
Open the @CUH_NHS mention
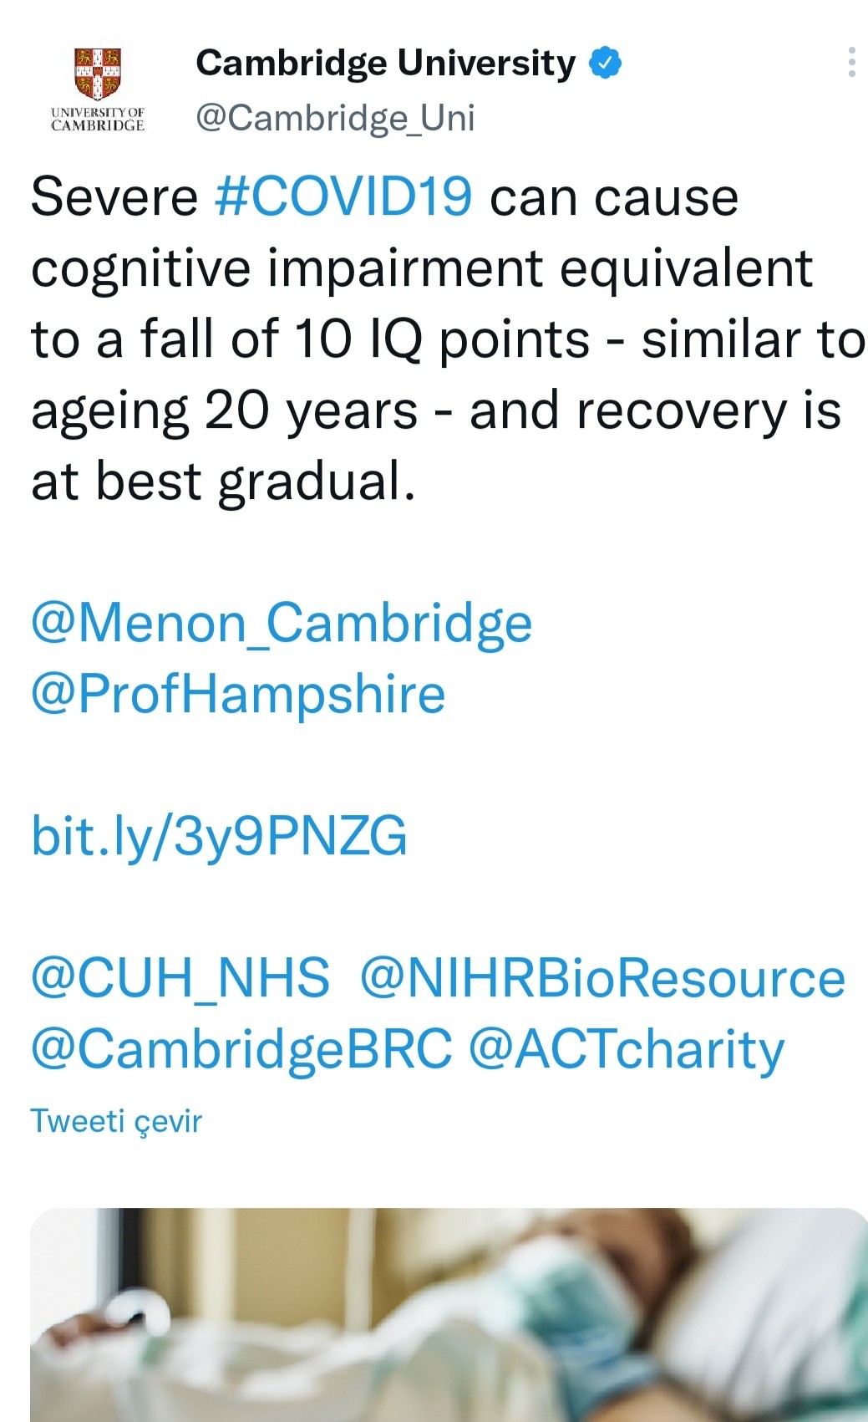180,978
